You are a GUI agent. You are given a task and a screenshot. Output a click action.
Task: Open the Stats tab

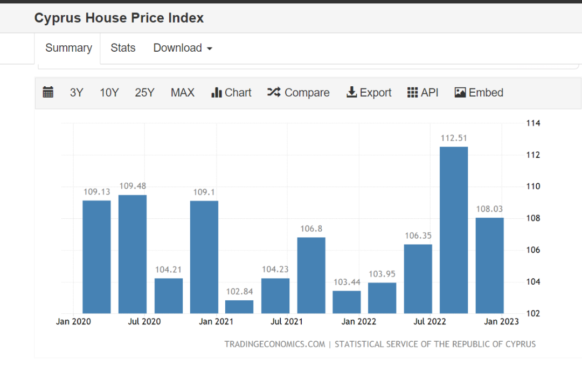click(123, 48)
